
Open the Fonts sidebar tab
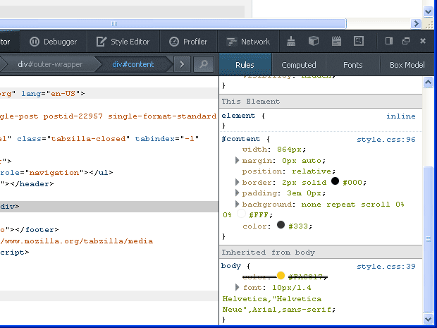[353, 65]
